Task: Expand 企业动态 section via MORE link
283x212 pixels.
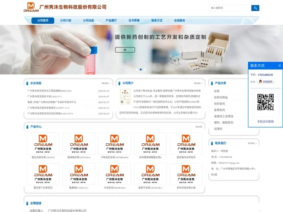Action: coord(106,83)
